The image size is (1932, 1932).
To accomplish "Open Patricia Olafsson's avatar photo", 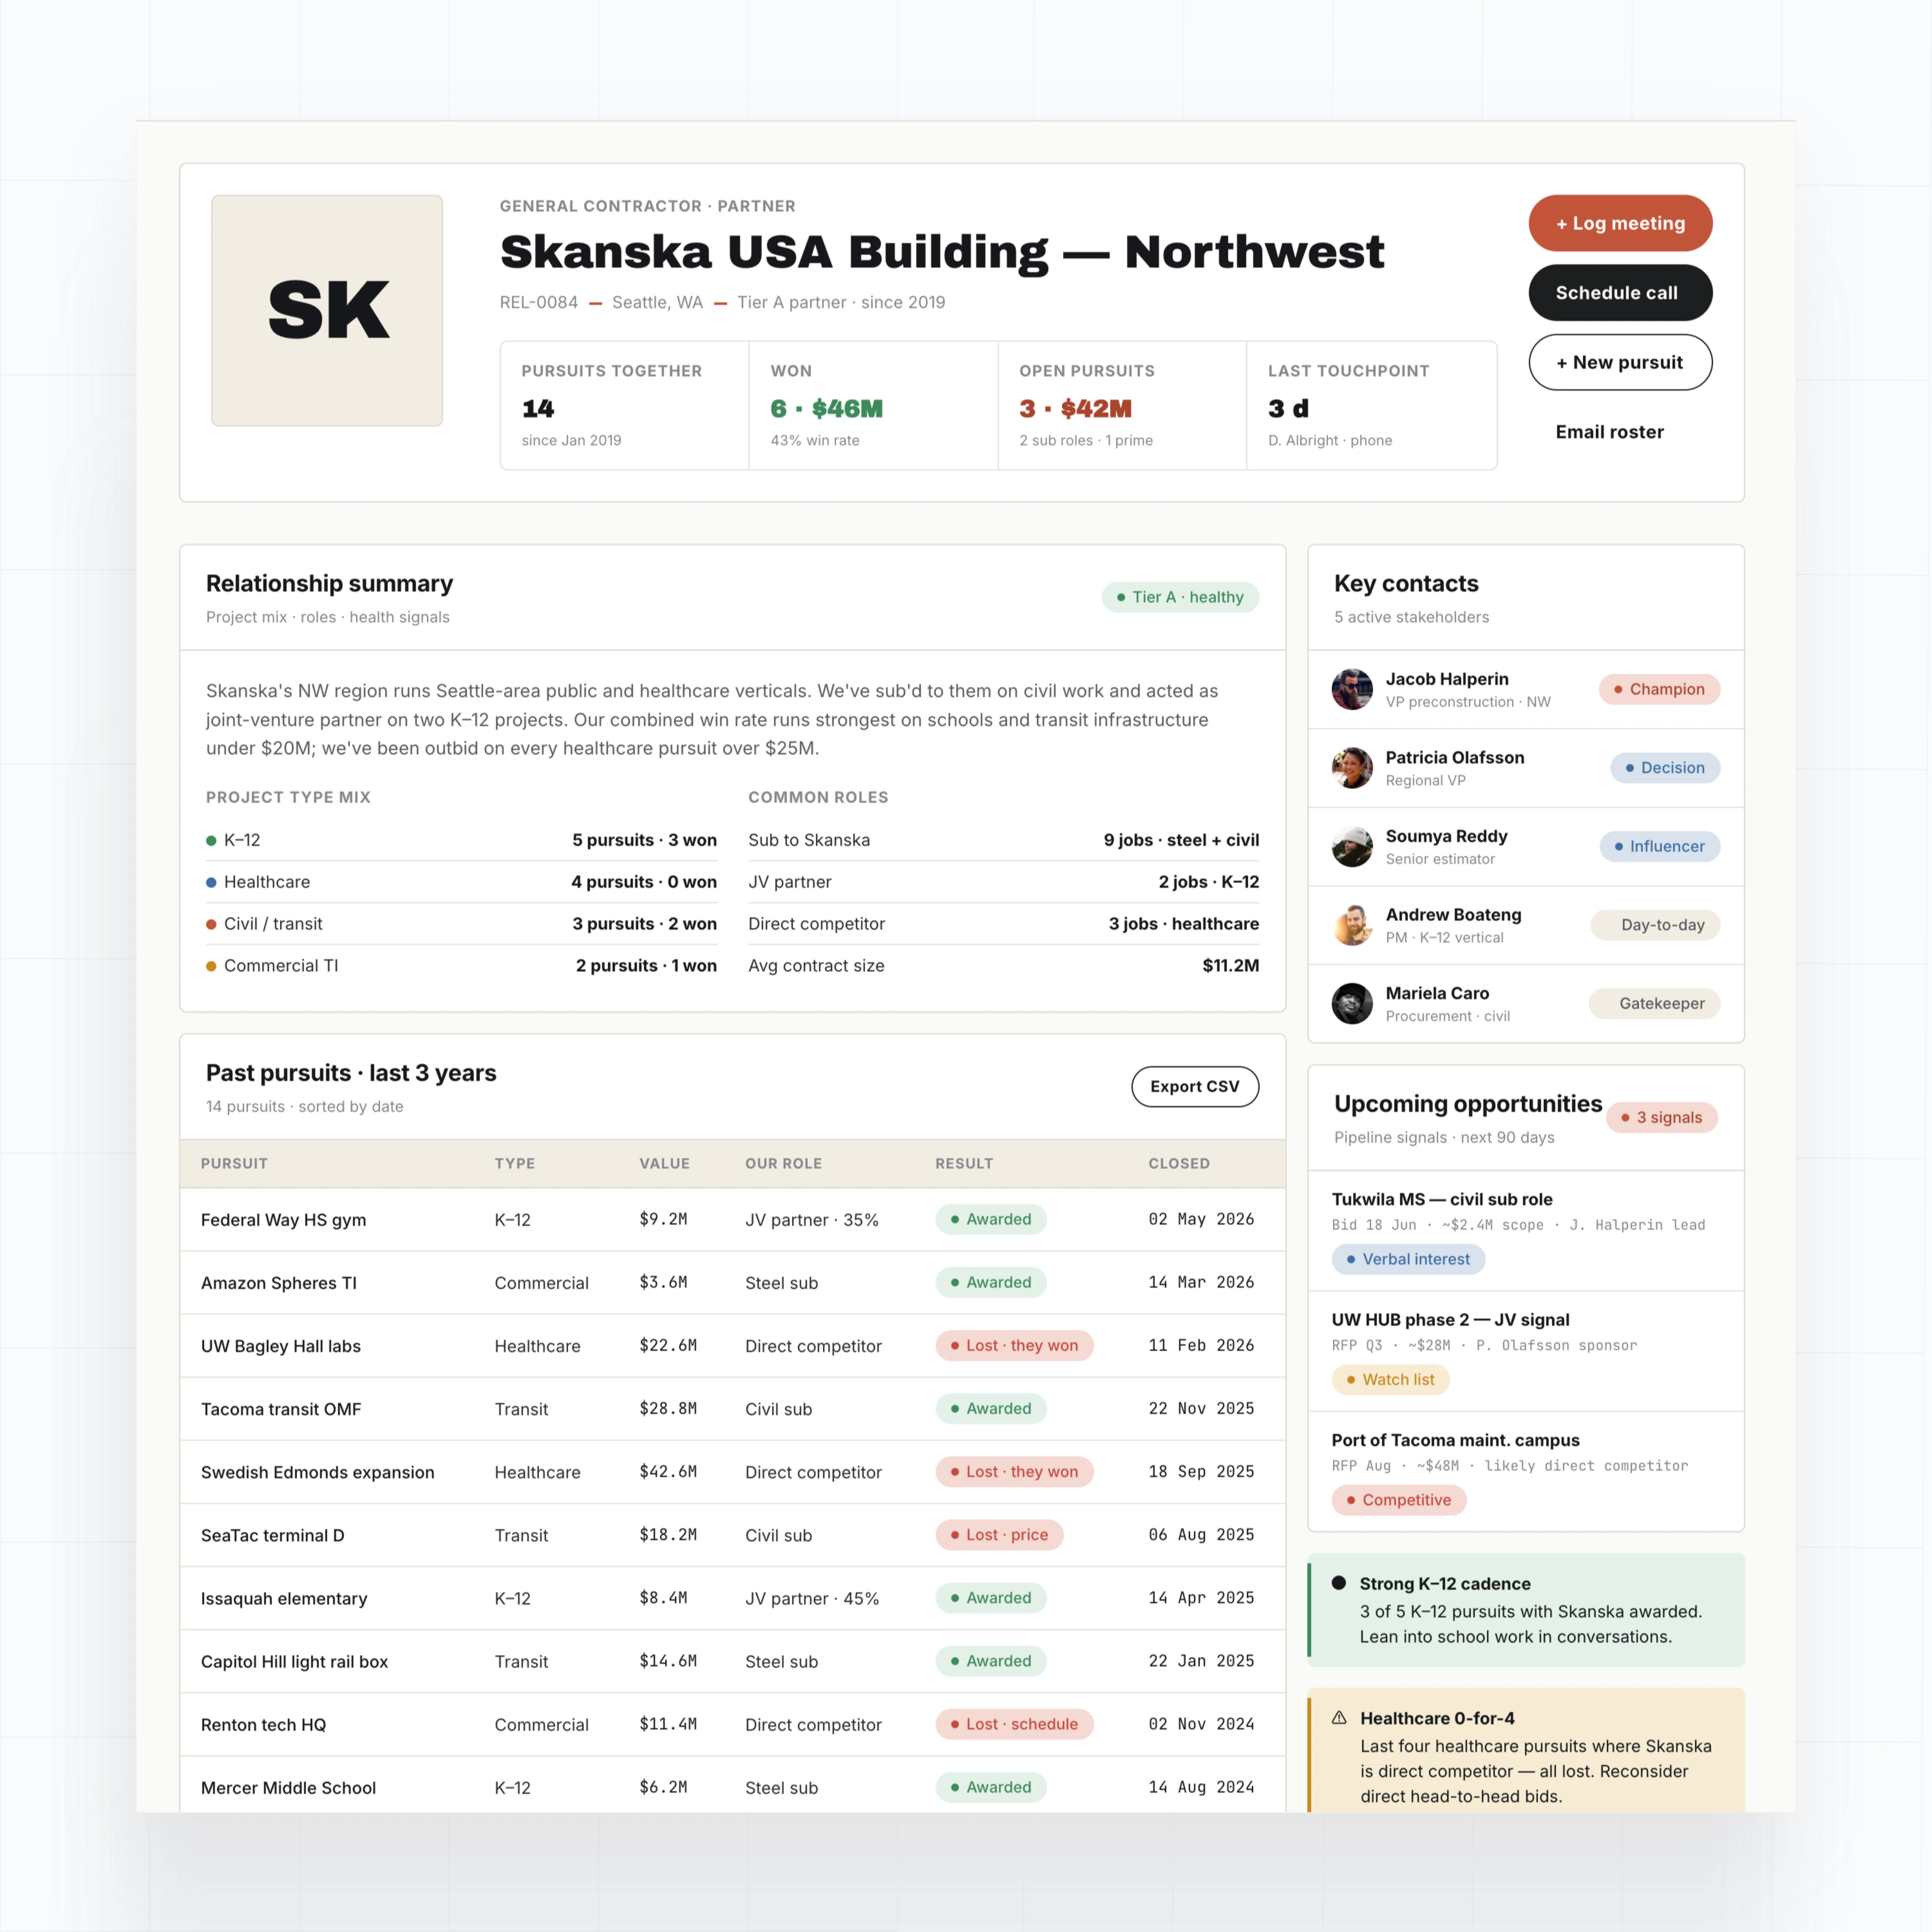I will (1352, 768).
